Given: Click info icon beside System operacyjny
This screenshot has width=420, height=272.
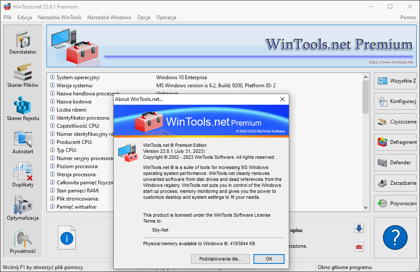Looking at the screenshot, I should click(x=52, y=77).
